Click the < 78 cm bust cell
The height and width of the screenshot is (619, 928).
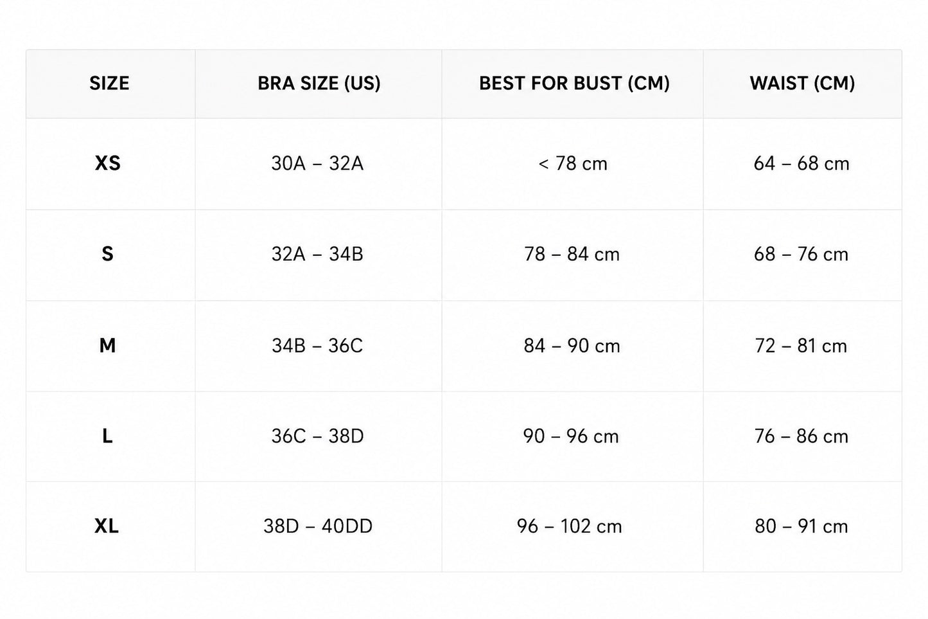572,164
